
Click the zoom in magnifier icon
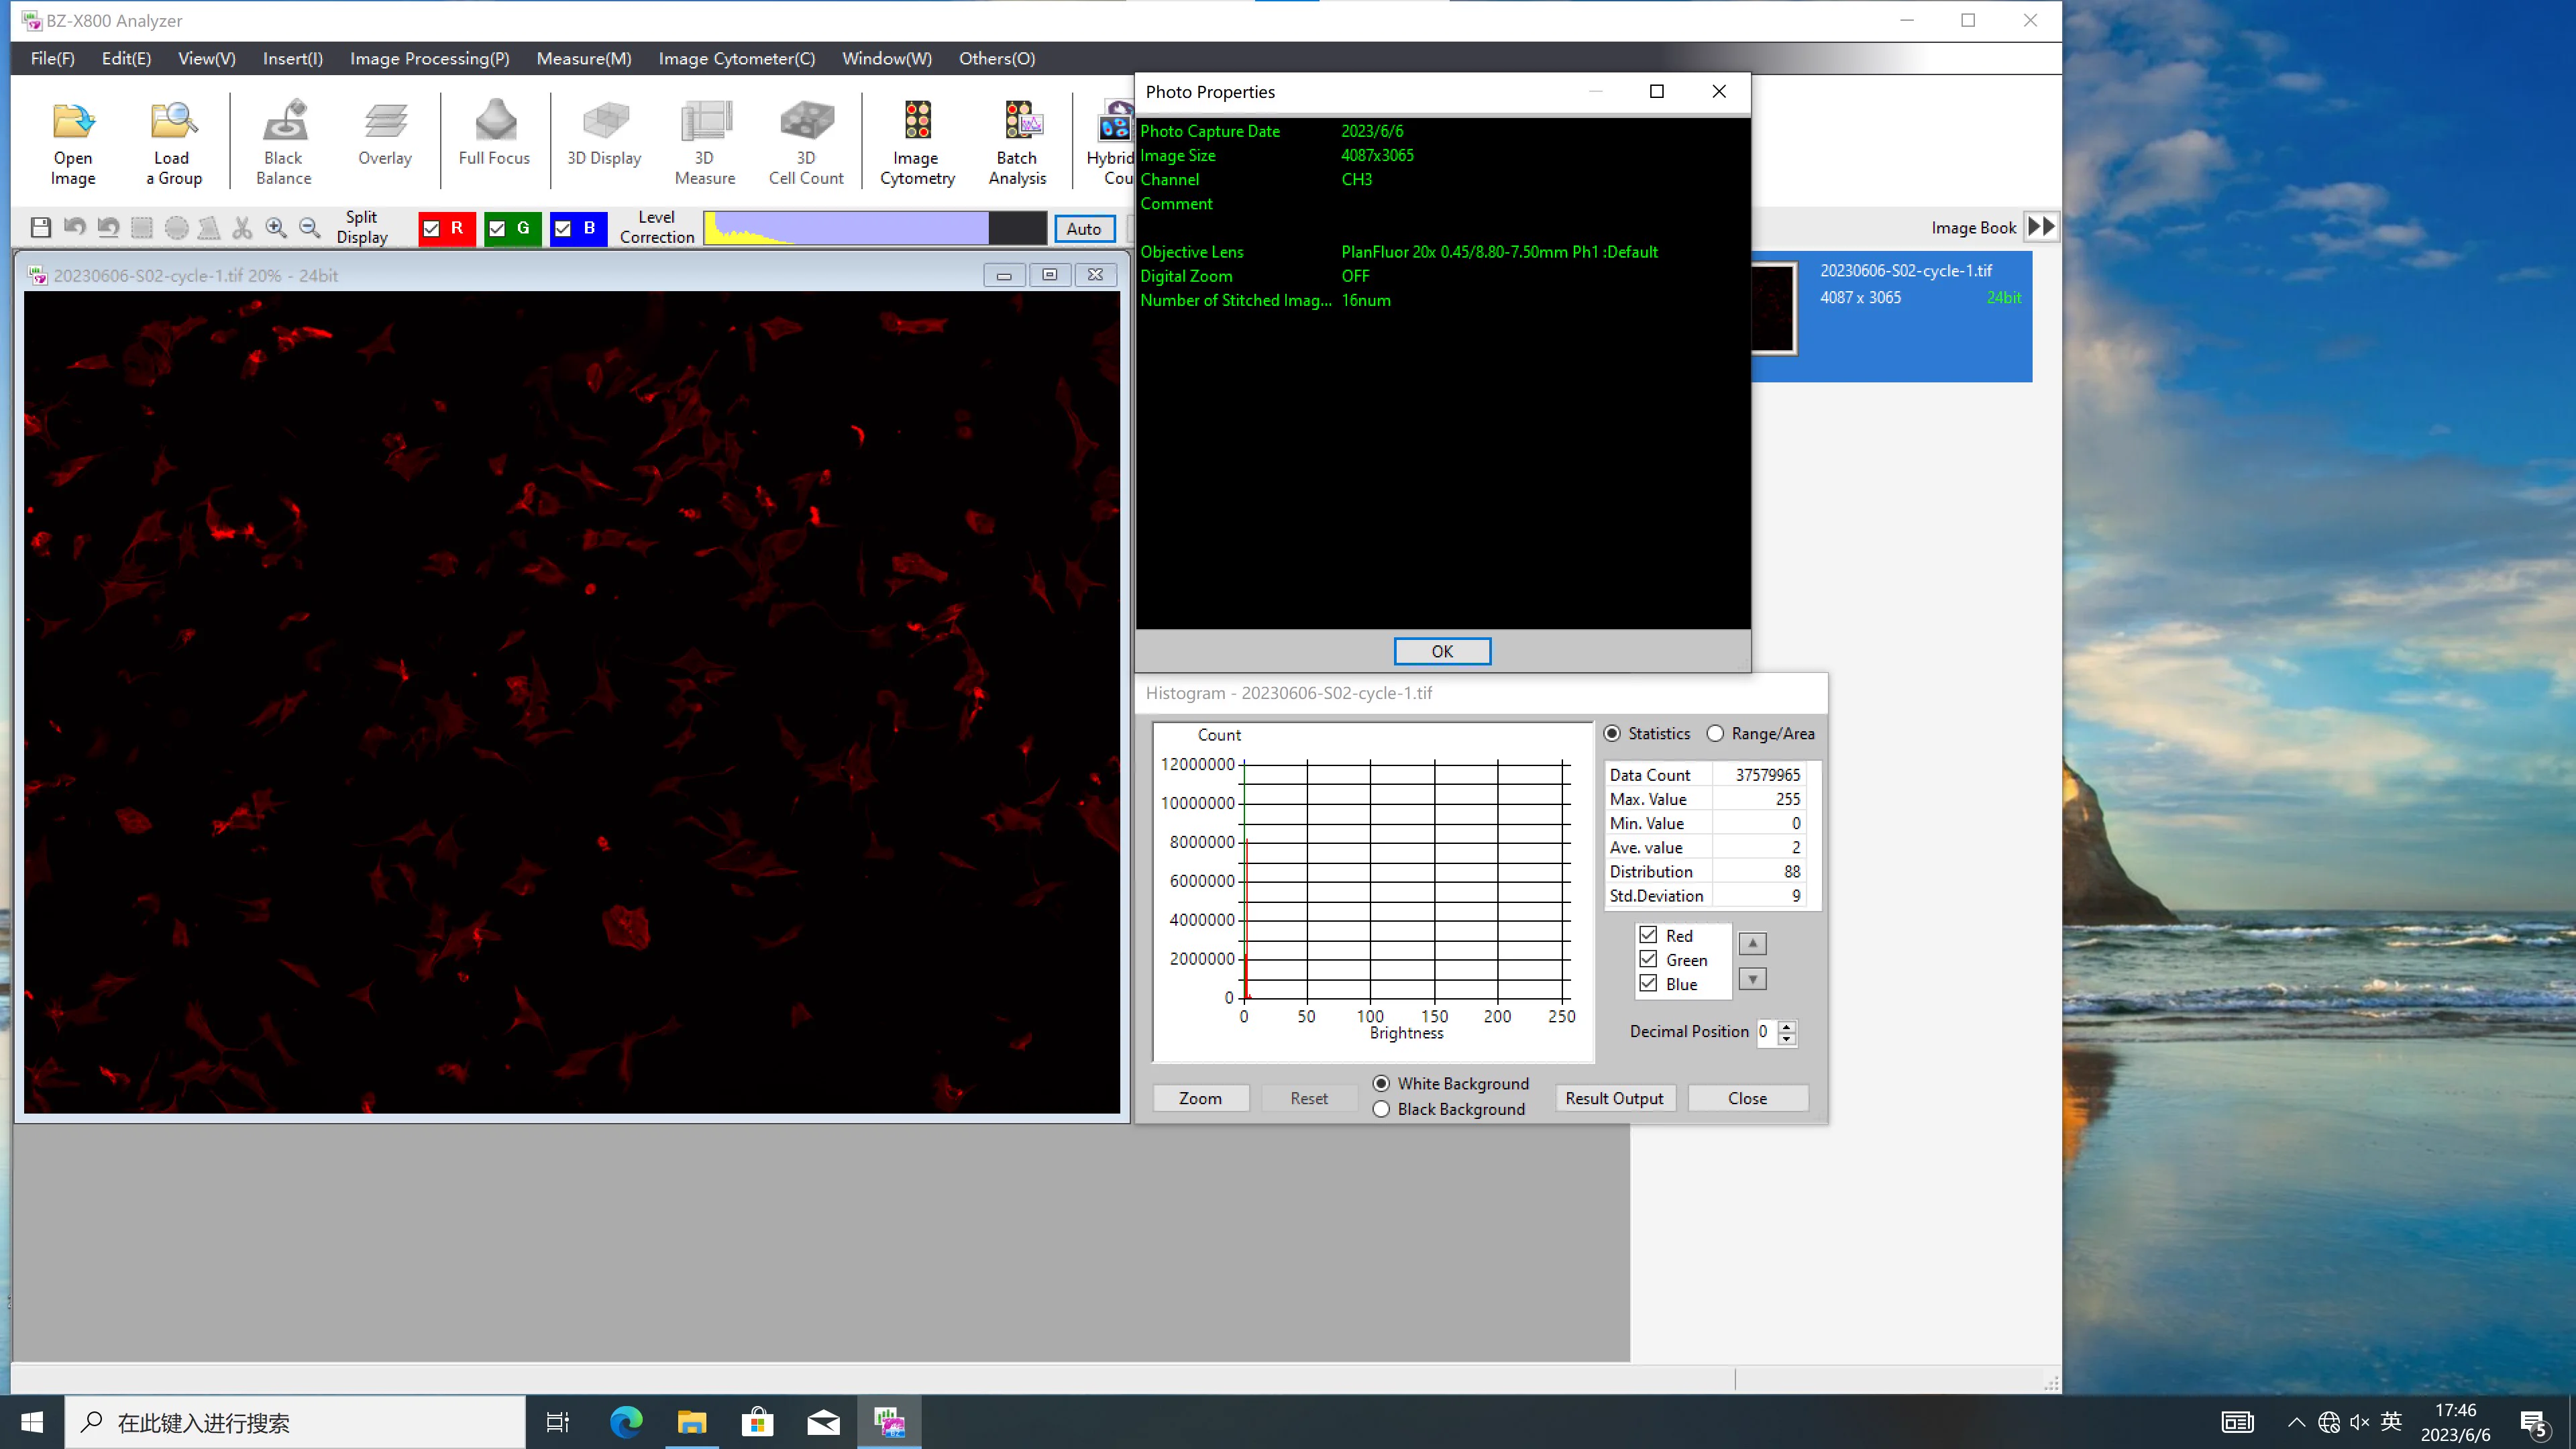276,228
